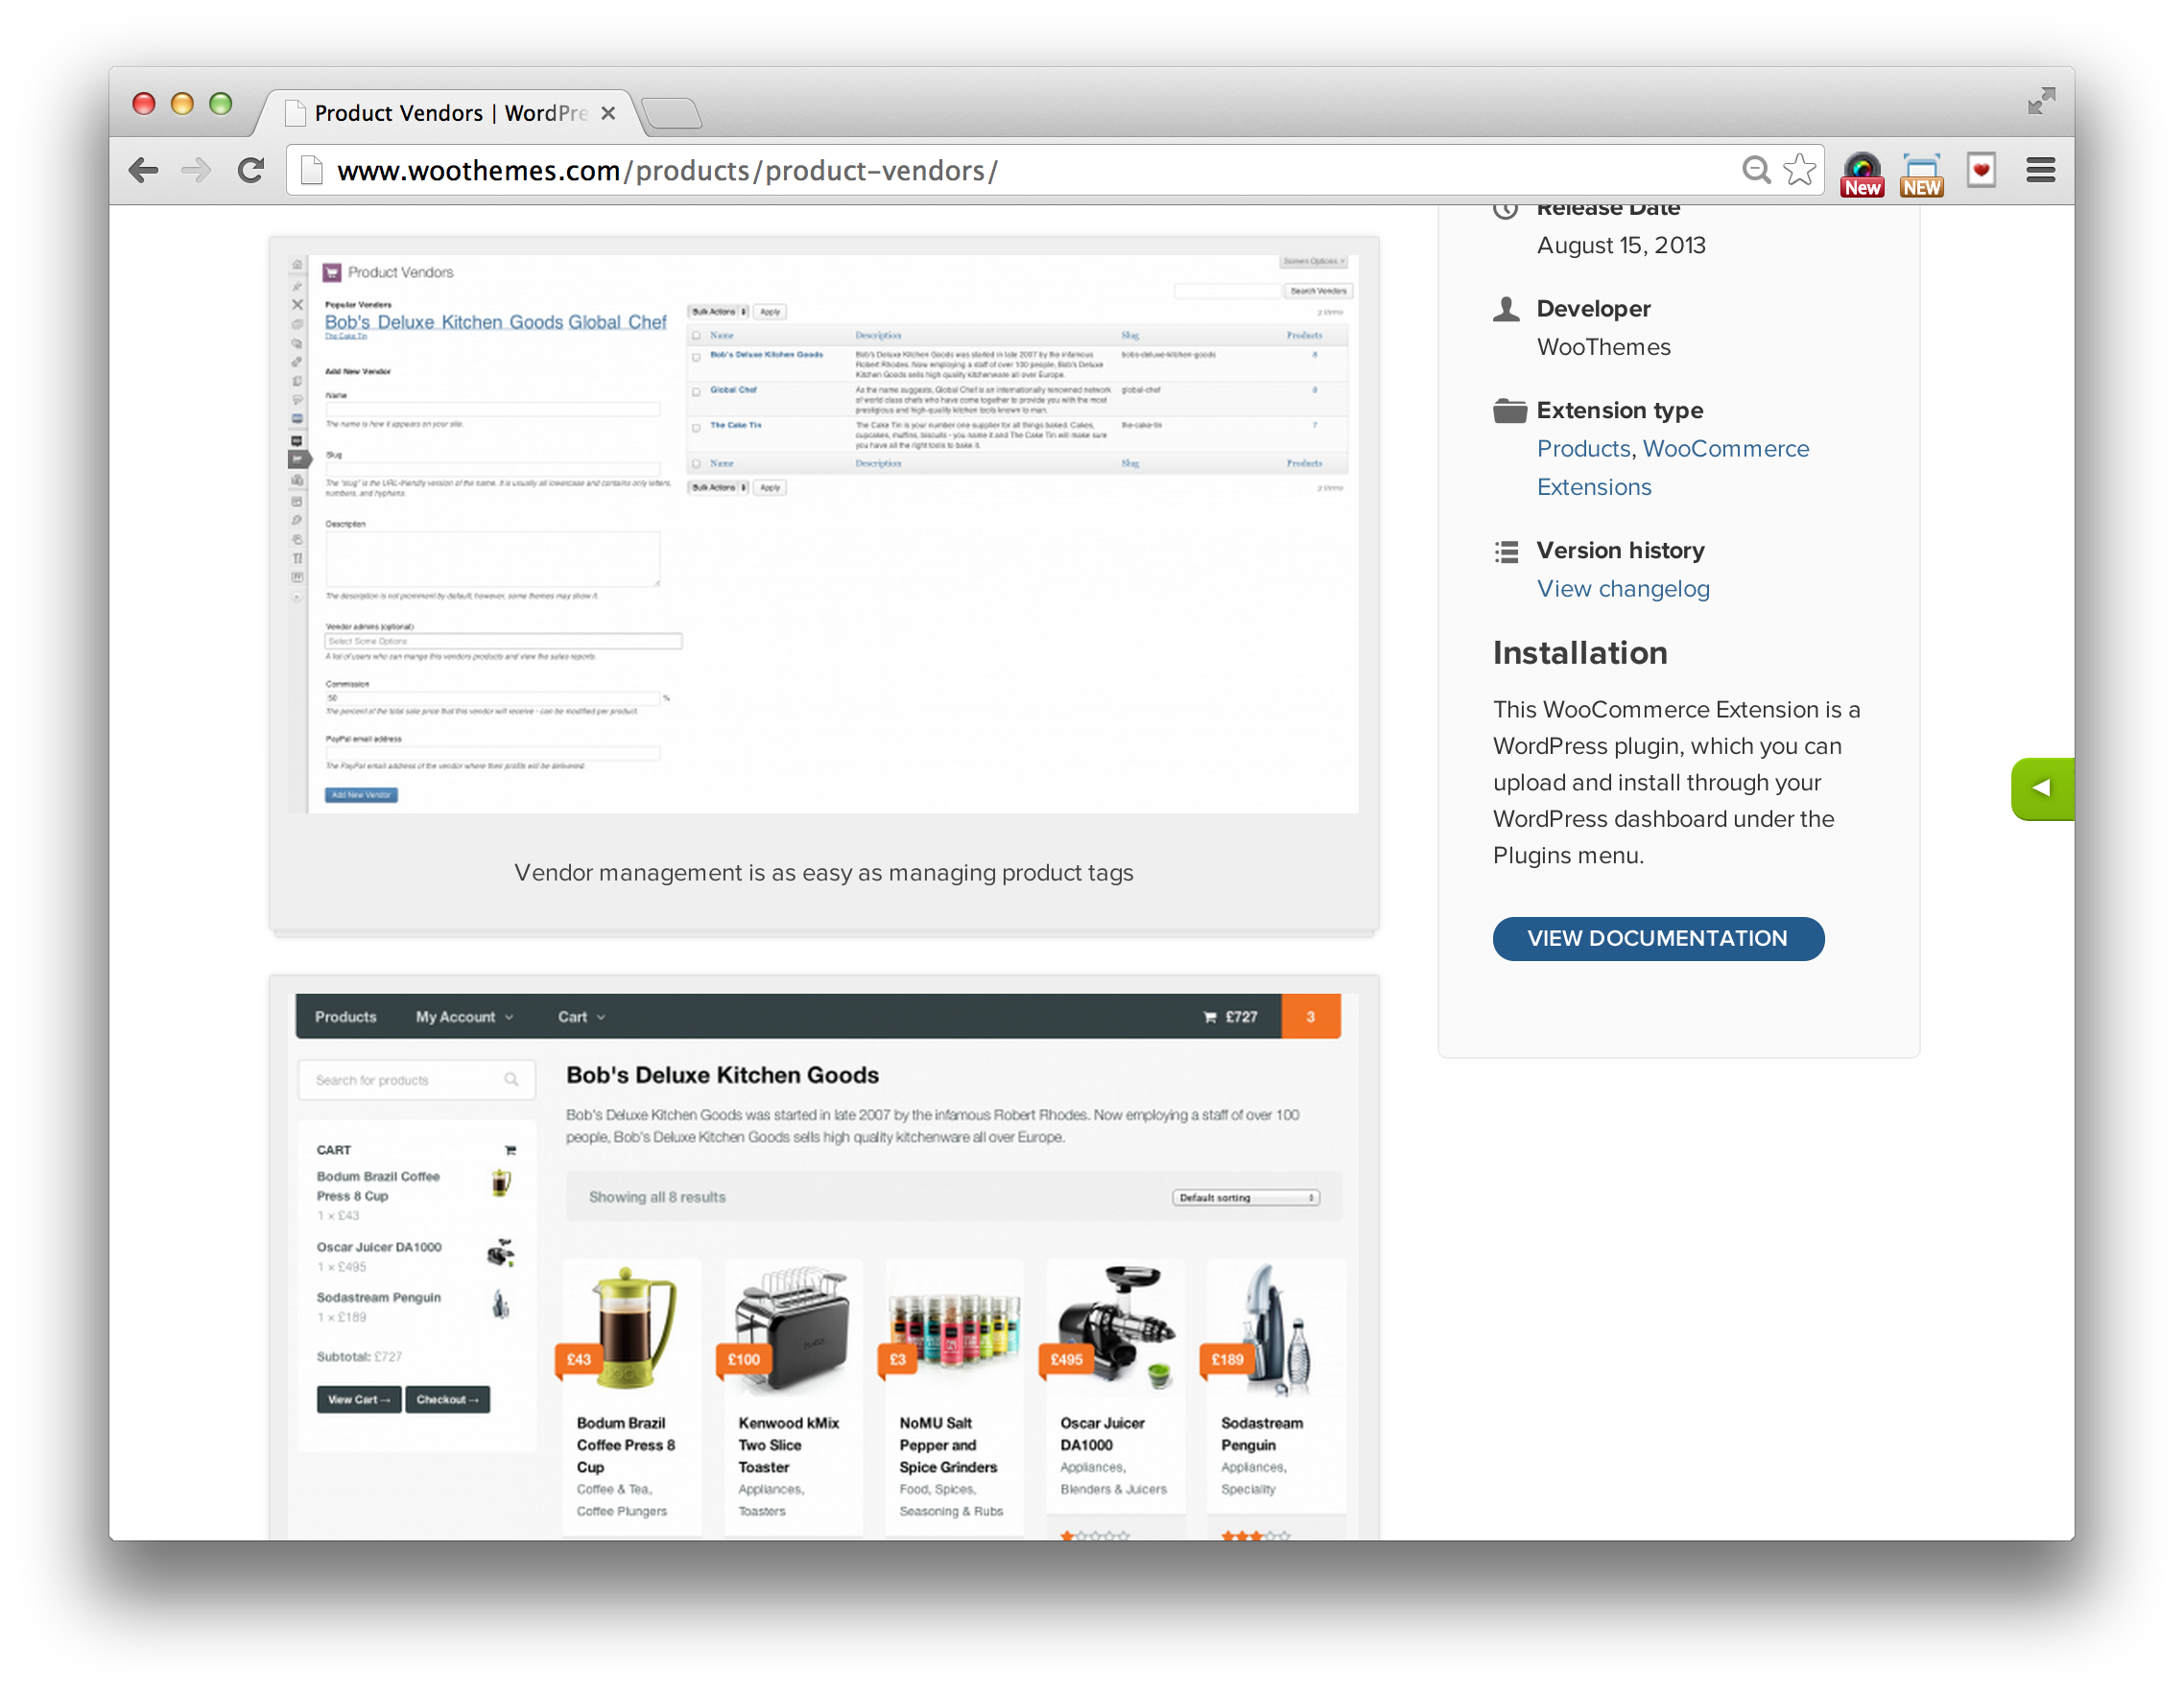Viewport: 2184px width, 1692px height.
Task: Click the green side-panel arrow tab
Action: click(2042, 788)
